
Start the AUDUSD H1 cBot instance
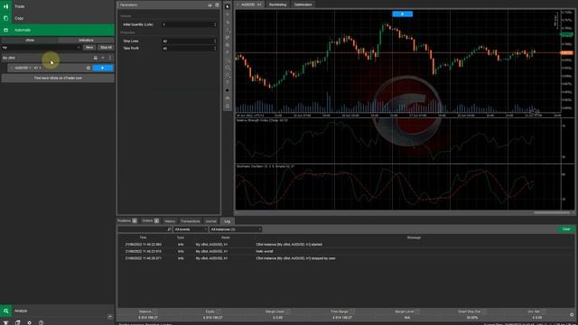(103, 68)
